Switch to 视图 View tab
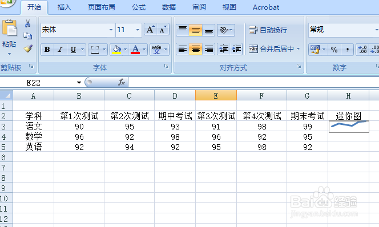The height and width of the screenshot is (227, 379). click(x=229, y=7)
